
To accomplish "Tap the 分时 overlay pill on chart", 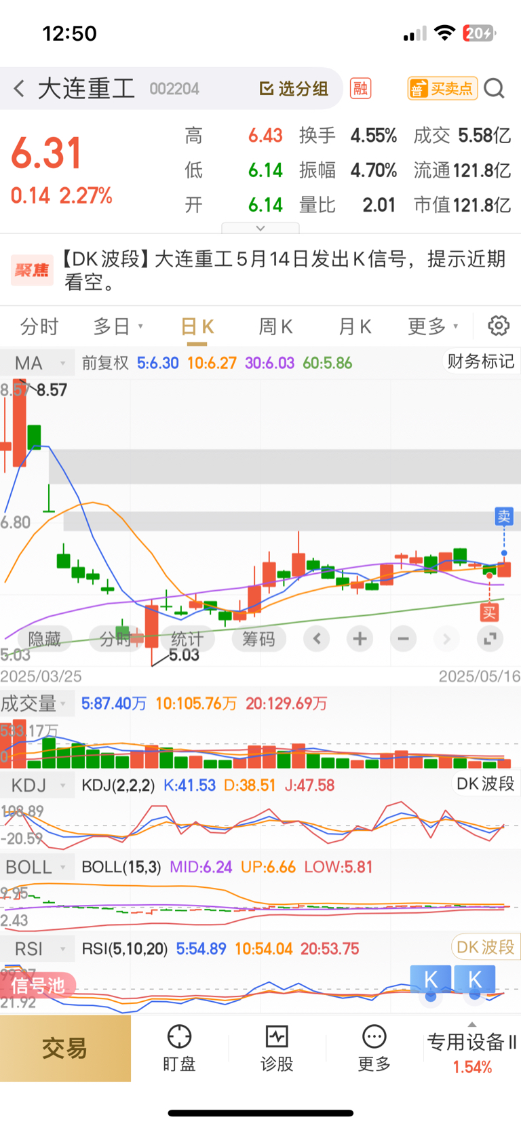I will point(115,639).
